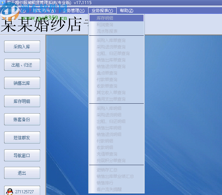Open the 导航窗口 button
This screenshot has width=222, height=195.
point(22,156)
